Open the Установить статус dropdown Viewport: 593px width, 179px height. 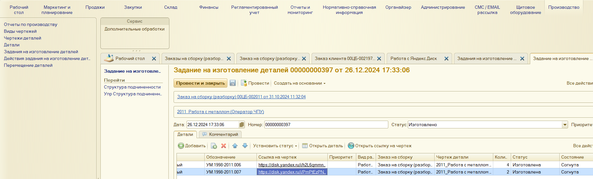(x=275, y=146)
